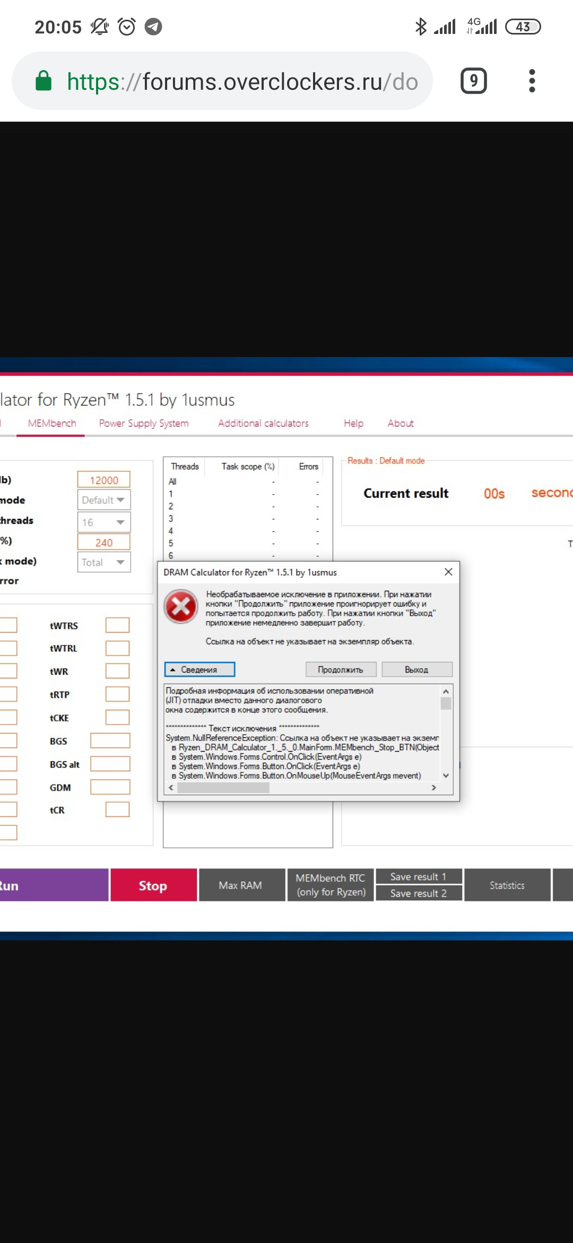
Task: Click the red Stop button
Action: pos(153,885)
